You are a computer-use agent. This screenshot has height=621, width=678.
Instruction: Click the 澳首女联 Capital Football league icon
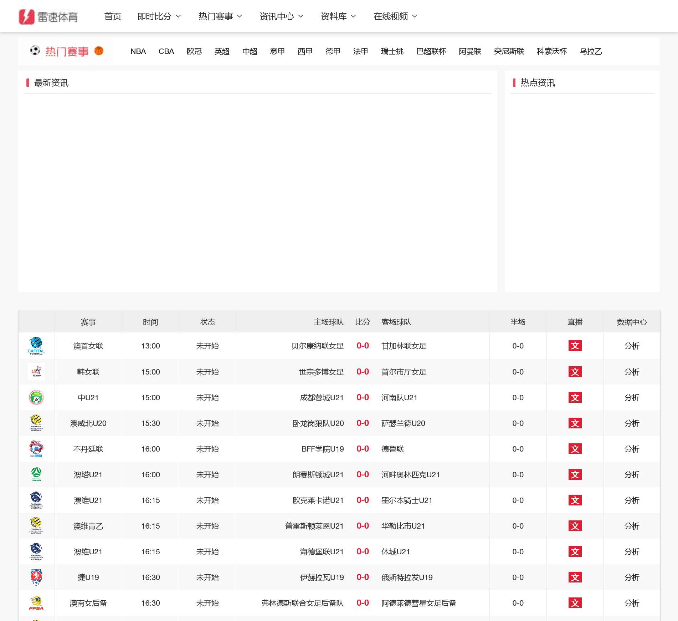(36, 346)
